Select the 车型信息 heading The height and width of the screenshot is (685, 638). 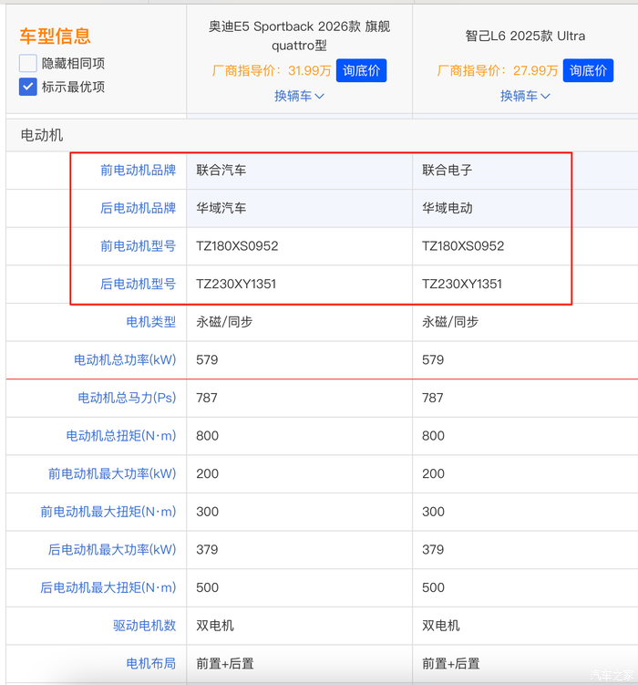(55, 36)
